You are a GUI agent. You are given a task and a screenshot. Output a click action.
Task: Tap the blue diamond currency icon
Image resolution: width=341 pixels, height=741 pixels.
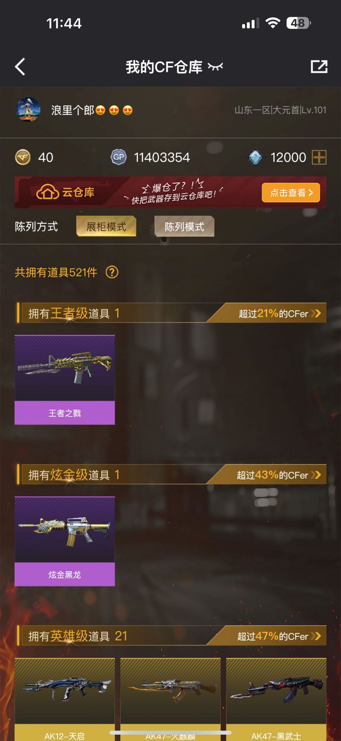pyautogui.click(x=255, y=157)
